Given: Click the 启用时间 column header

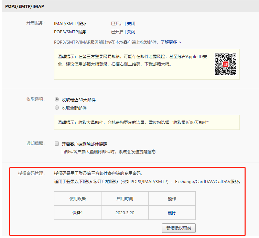Looking at the screenshot, I should (x=125, y=199).
